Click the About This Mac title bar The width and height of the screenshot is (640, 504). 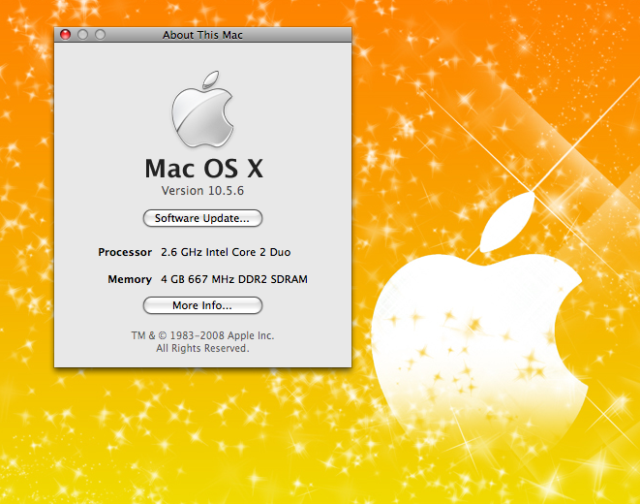tap(202, 35)
